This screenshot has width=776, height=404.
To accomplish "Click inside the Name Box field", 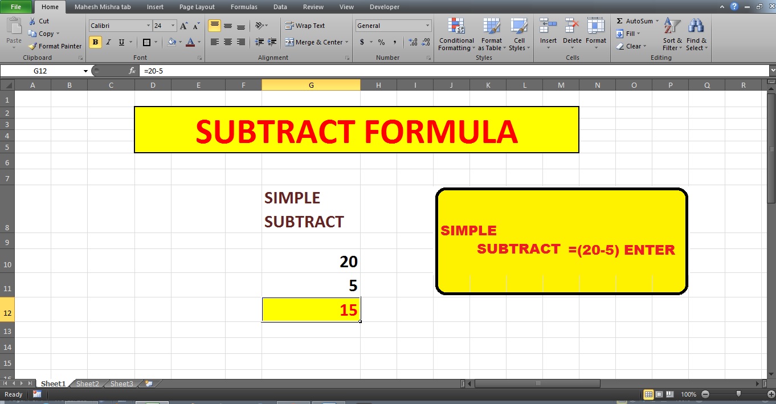I will pos(40,71).
